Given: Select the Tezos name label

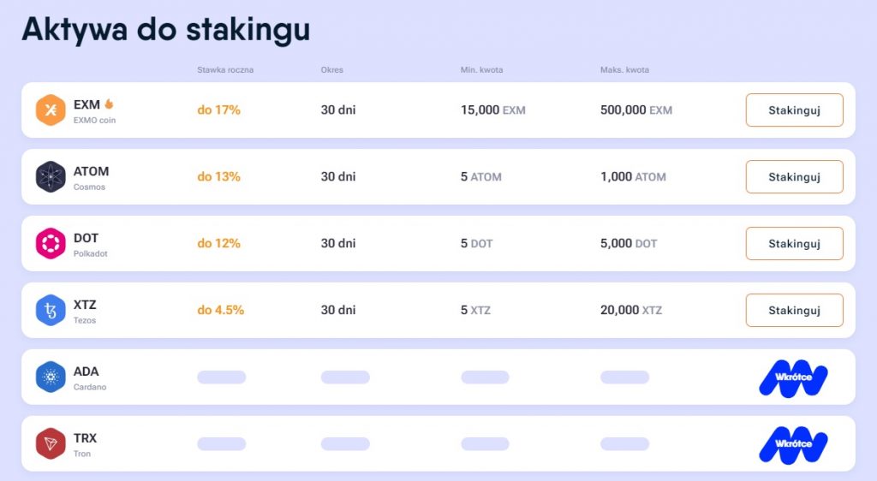Looking at the screenshot, I should [85, 320].
